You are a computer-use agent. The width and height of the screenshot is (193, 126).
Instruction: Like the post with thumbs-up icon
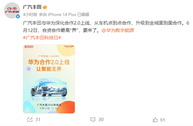(155, 120)
